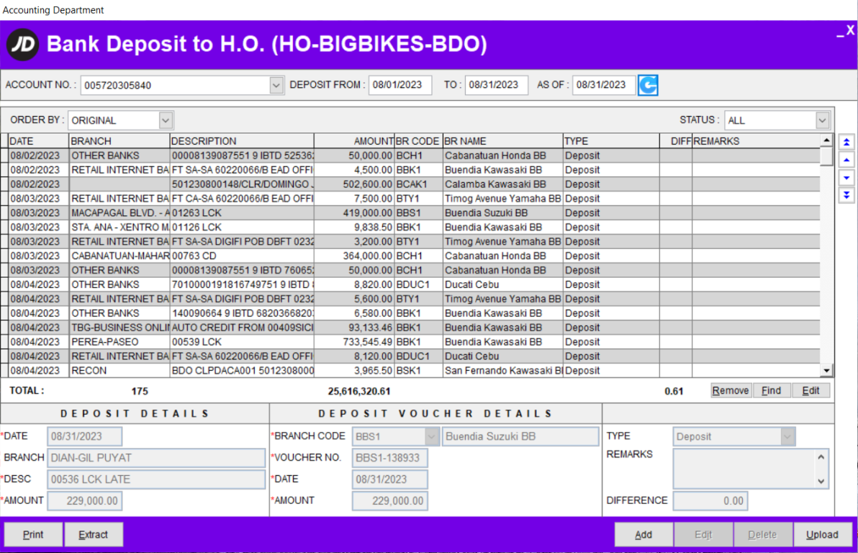Click the greyed Delete button
This screenshot has height=553, width=858.
pyautogui.click(x=763, y=534)
